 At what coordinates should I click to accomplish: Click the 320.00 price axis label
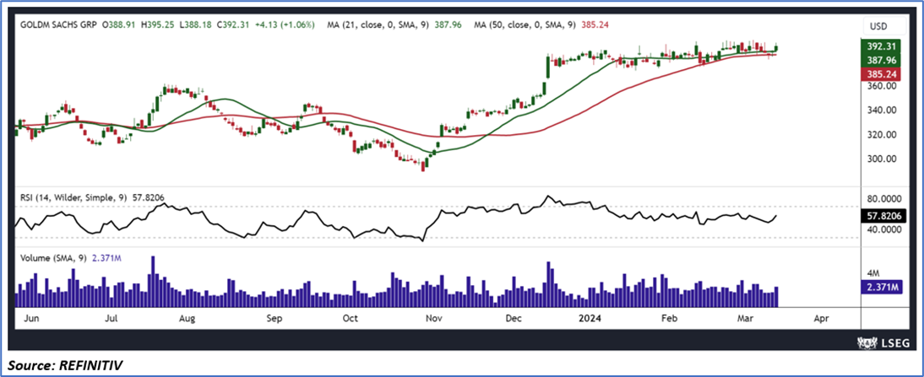point(880,134)
